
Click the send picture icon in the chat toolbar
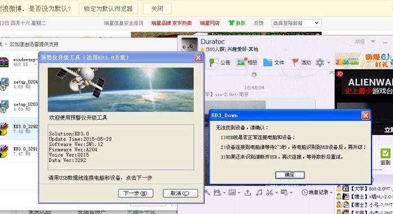pyautogui.click(x=232, y=193)
